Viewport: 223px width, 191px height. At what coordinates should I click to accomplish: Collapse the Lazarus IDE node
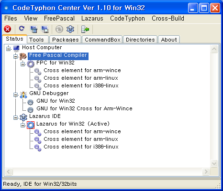pos(15,117)
